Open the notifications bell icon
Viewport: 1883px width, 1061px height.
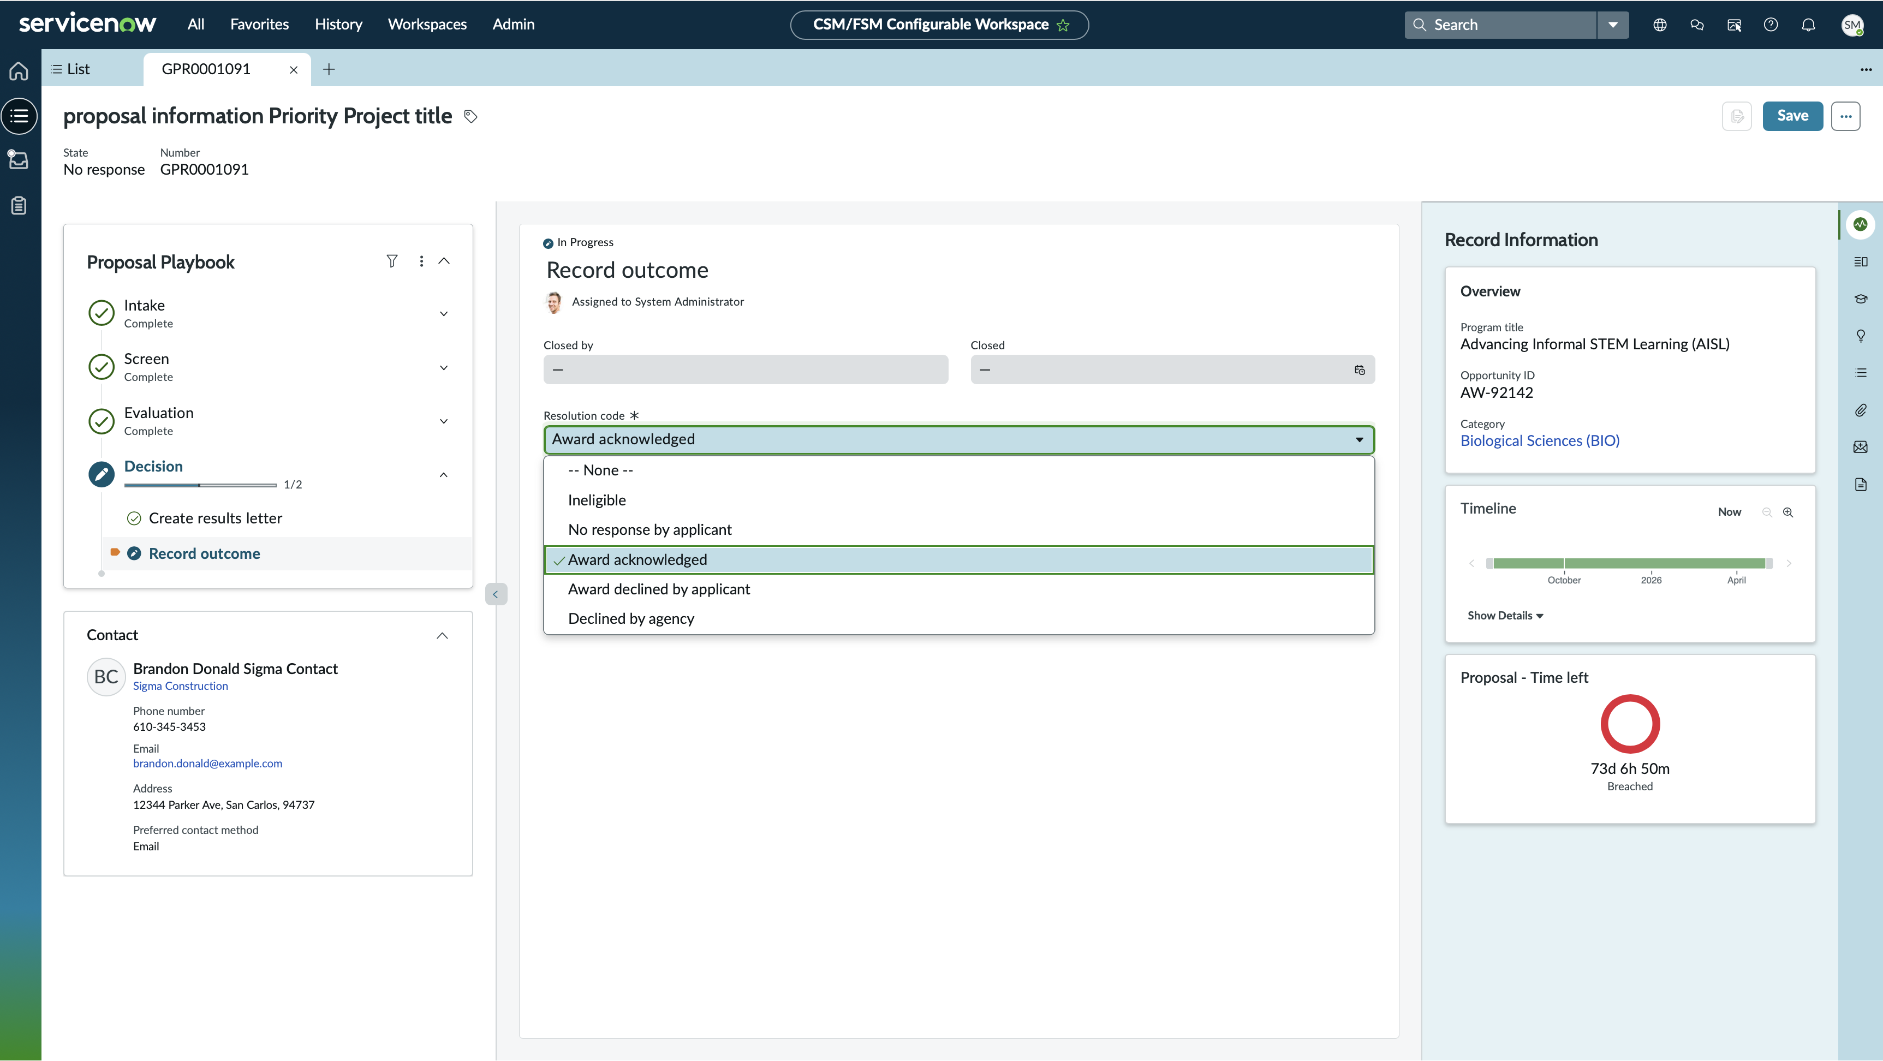[x=1808, y=25]
